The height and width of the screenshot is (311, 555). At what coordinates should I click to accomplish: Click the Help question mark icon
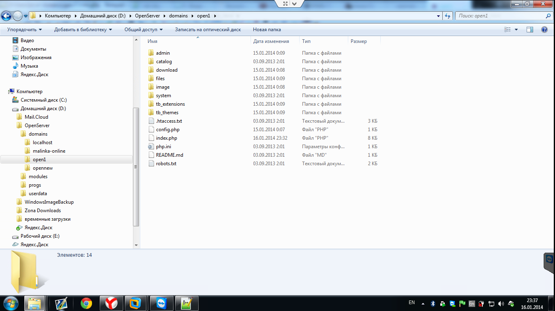tap(544, 30)
